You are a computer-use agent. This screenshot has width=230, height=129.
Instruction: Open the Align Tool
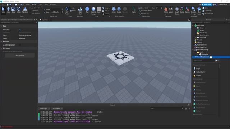pos(80,11)
